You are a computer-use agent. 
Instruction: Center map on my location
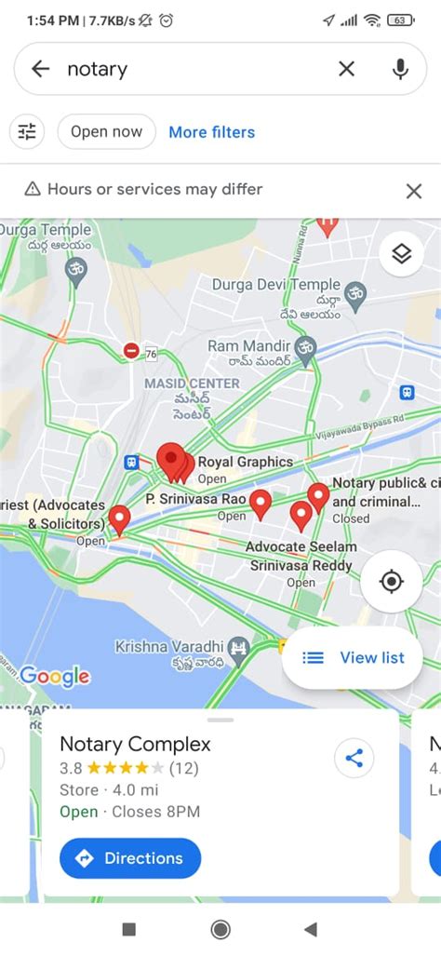tap(391, 582)
